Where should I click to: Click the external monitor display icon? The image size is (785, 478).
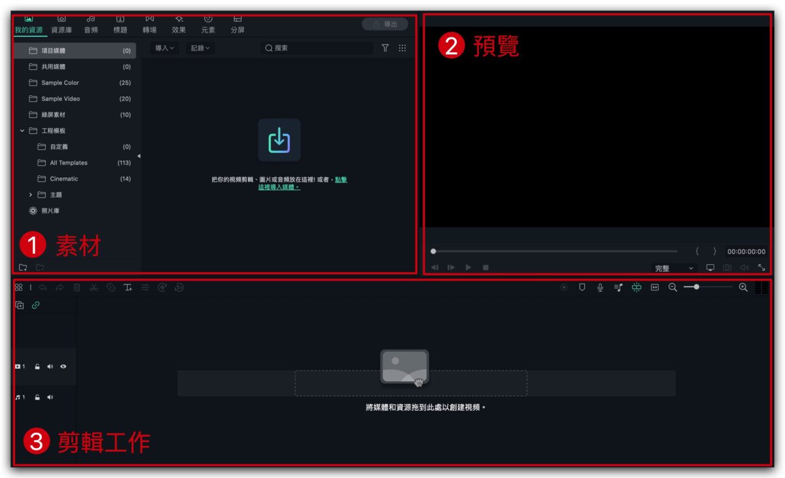710,267
